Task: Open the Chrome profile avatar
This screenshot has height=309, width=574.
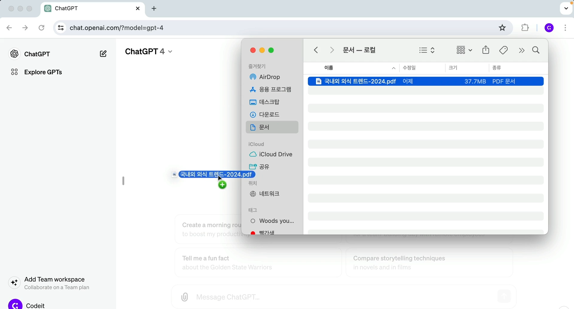Action: tap(549, 28)
